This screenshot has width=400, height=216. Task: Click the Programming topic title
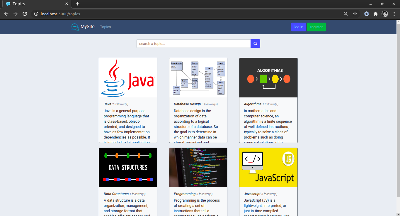click(x=185, y=194)
